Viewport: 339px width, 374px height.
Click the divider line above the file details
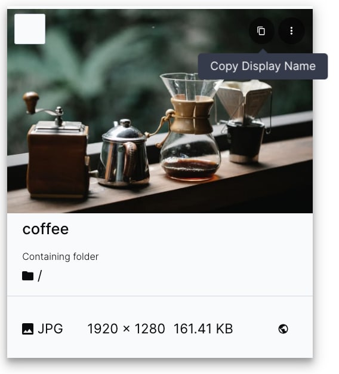tap(160, 296)
